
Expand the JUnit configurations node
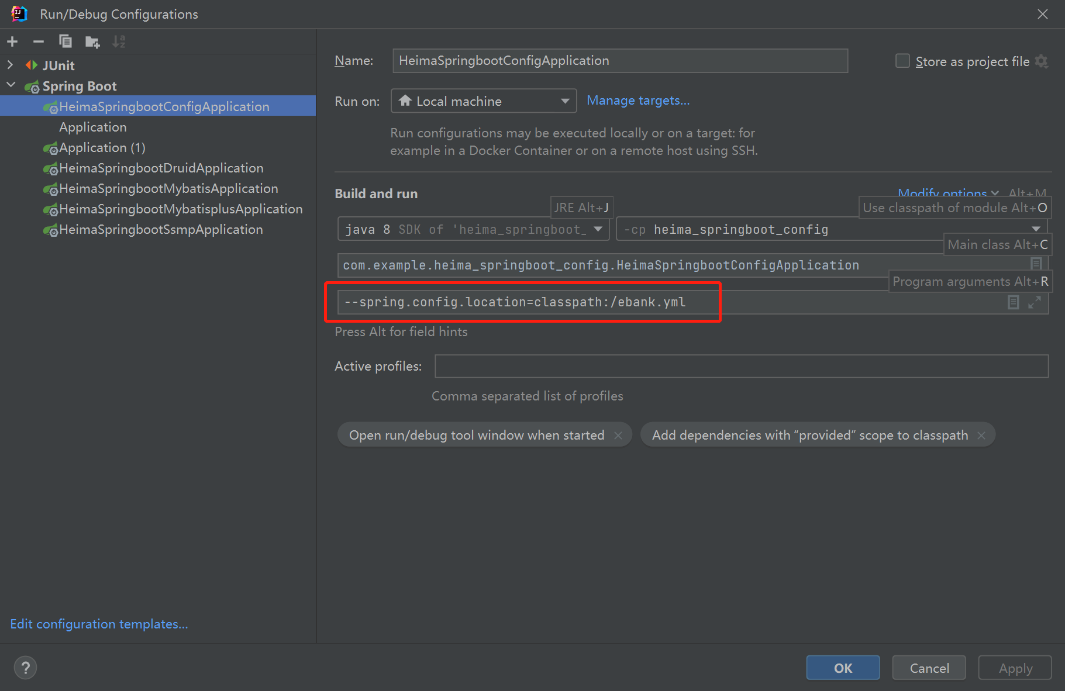[x=10, y=65]
